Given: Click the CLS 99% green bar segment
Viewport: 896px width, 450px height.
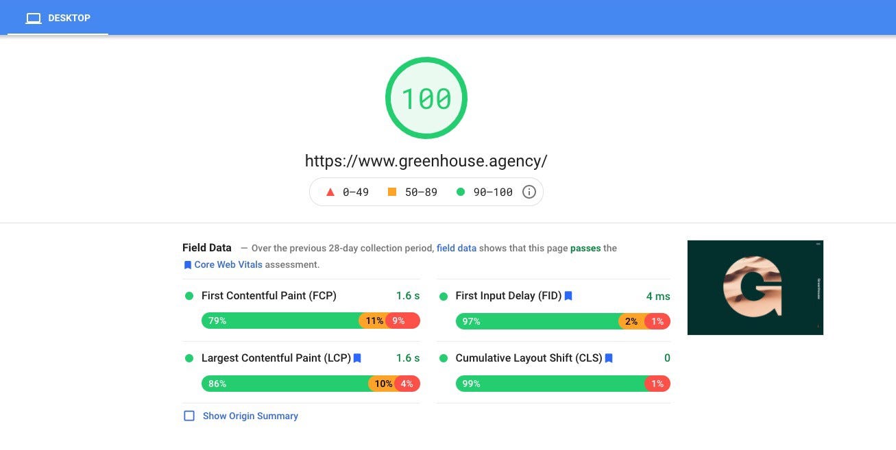Looking at the screenshot, I should click(x=550, y=384).
